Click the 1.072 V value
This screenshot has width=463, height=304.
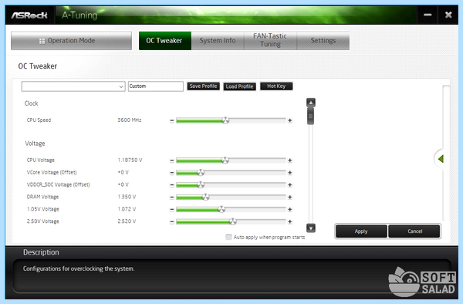pyautogui.click(x=127, y=209)
